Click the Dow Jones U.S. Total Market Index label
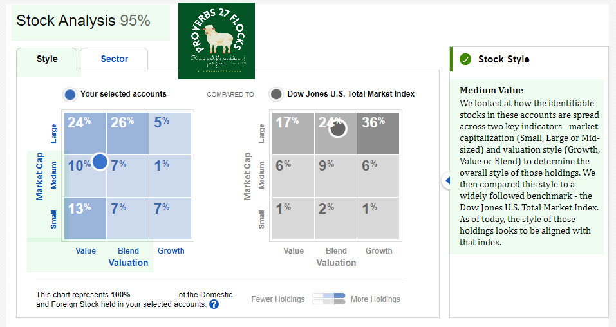 coord(351,94)
